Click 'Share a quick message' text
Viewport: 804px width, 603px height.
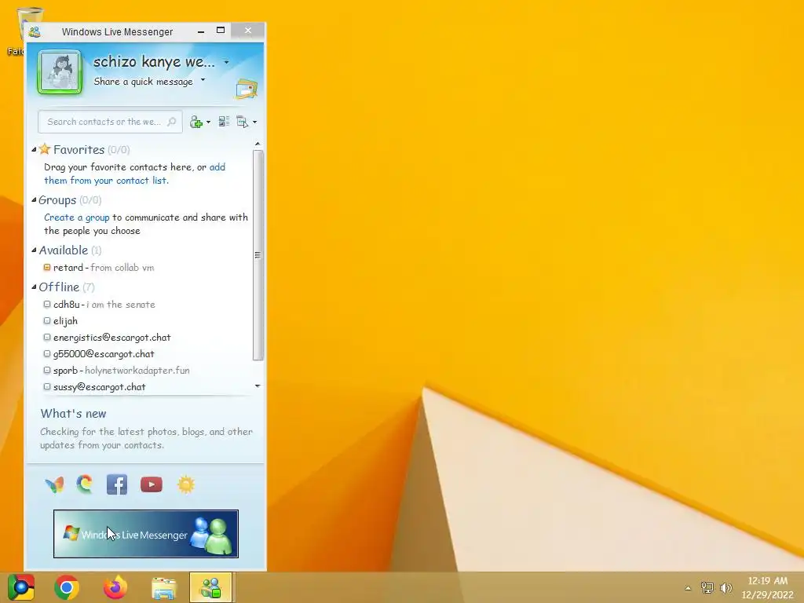pyautogui.click(x=143, y=82)
